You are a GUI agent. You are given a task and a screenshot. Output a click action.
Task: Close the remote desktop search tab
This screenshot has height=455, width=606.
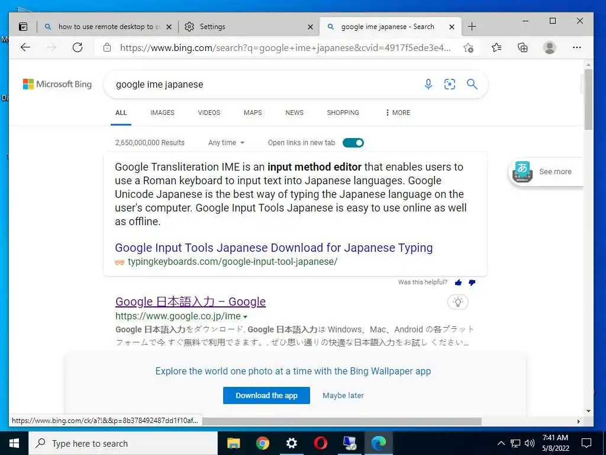169,27
